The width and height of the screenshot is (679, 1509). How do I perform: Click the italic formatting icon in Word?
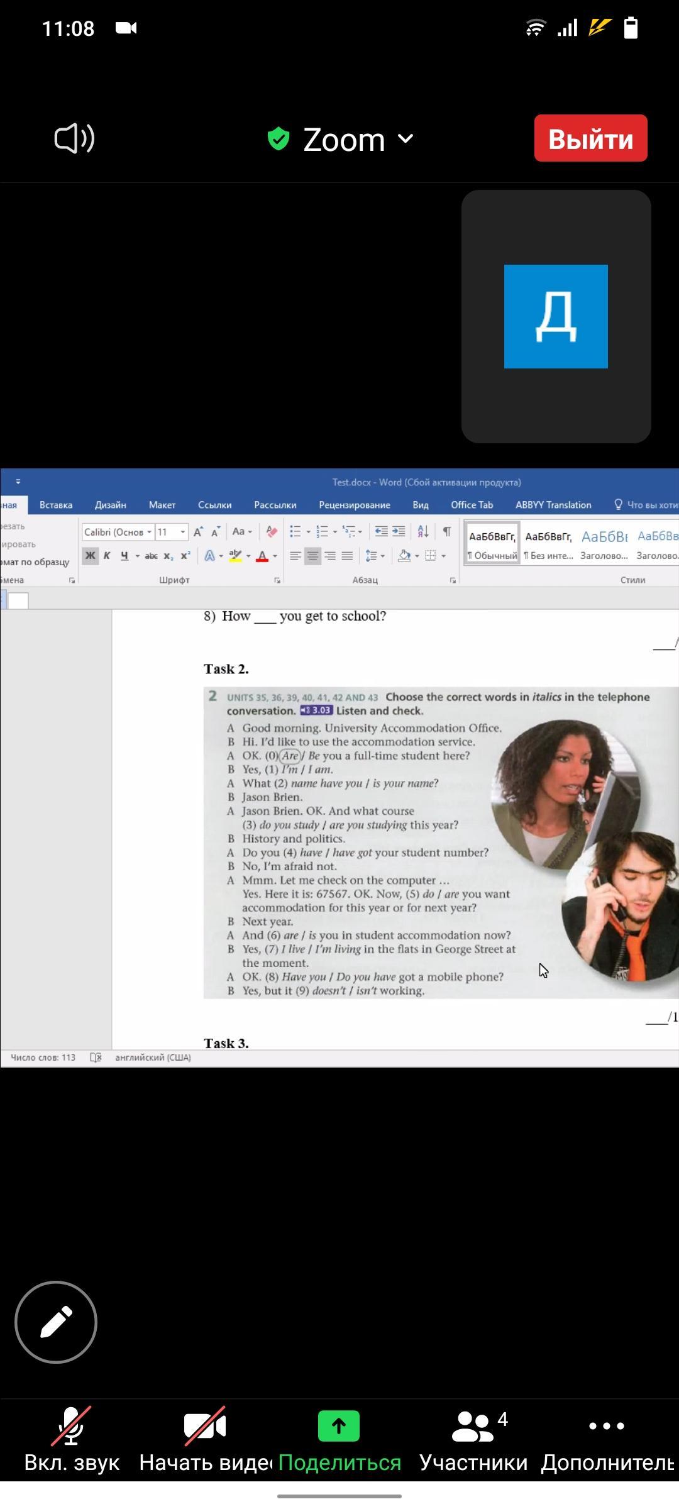(107, 556)
